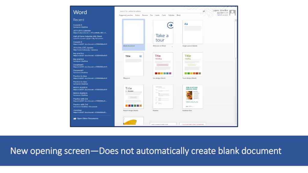
Task: Choose the Fax suggested search
Action: click(152, 15)
